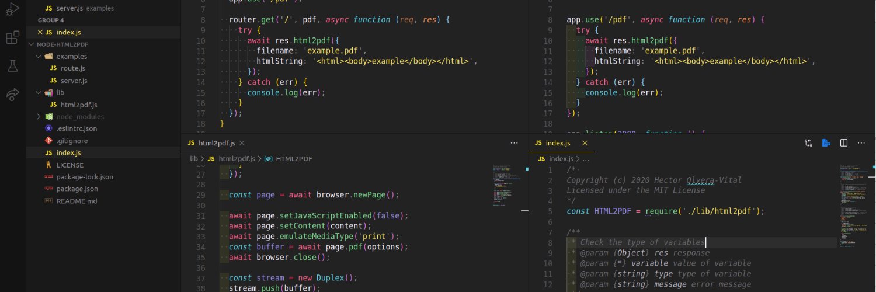Click the lib folder icon
Viewport: 876px width, 292px height.
click(49, 92)
